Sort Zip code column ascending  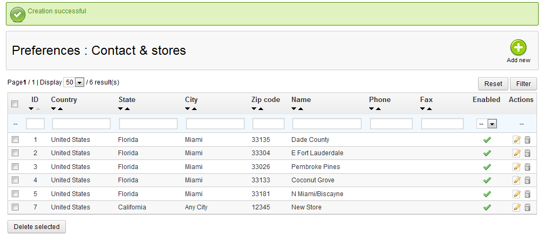(261, 109)
